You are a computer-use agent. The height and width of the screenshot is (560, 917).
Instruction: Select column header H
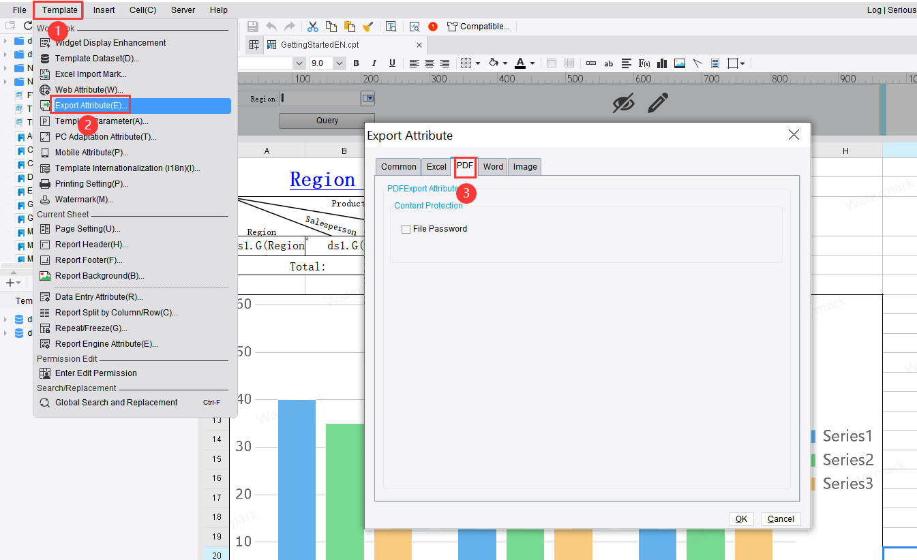tap(845, 151)
